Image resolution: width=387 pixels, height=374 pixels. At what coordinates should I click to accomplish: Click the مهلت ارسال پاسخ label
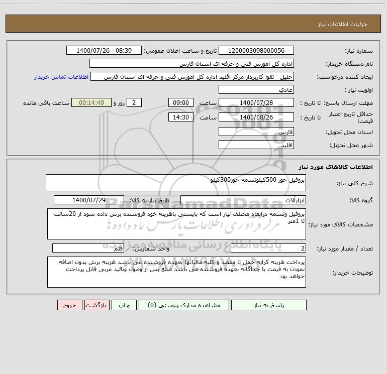point(348,103)
